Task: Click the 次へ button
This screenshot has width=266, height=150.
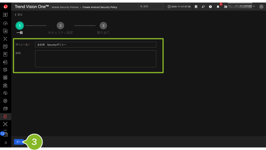Action: [19, 142]
